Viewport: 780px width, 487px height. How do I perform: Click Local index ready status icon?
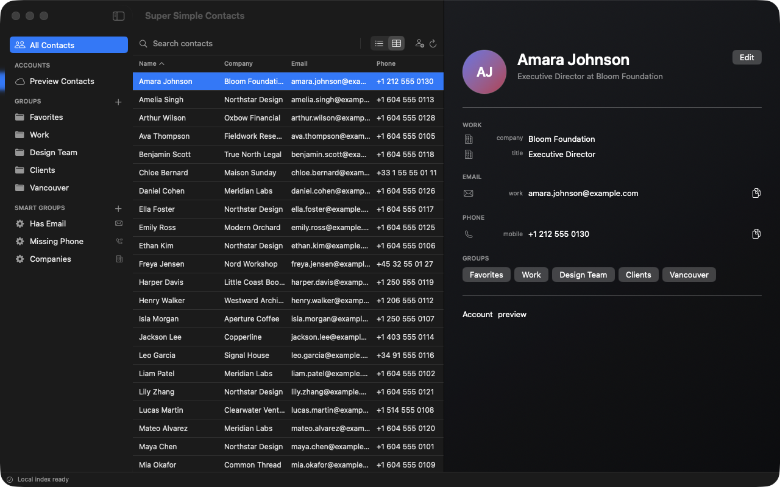[x=10, y=480]
